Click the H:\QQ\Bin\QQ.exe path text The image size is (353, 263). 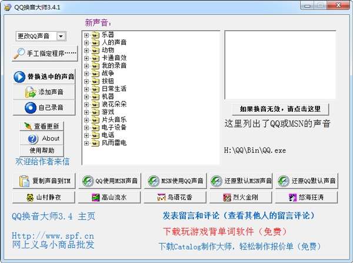255,150
